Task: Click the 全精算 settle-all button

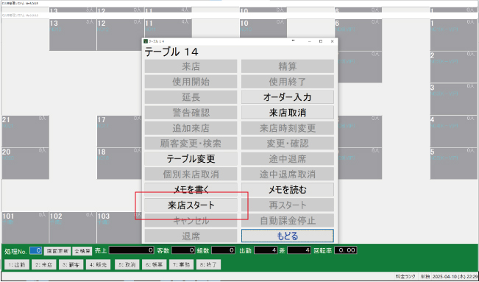Action: [82, 251]
